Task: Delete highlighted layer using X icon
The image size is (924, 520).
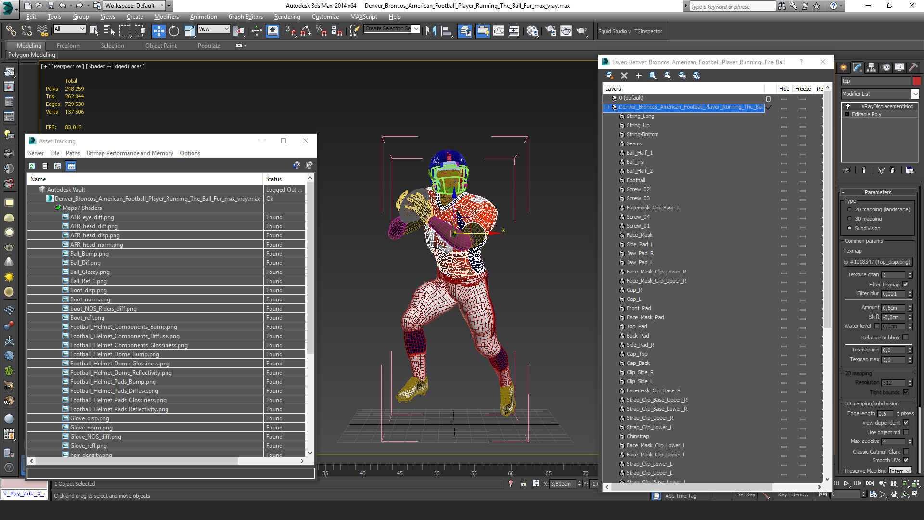Action: tap(624, 76)
